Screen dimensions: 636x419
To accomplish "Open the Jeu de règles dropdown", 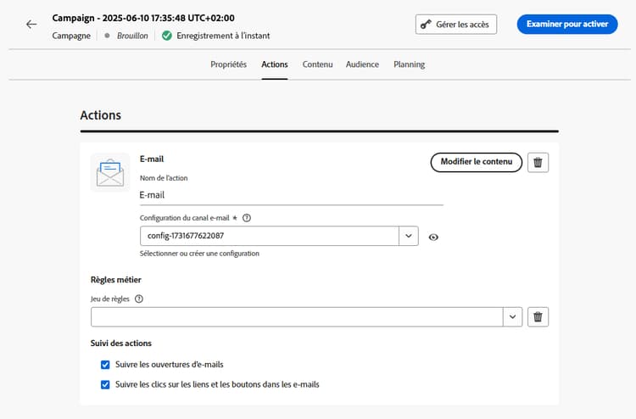I will pos(512,316).
